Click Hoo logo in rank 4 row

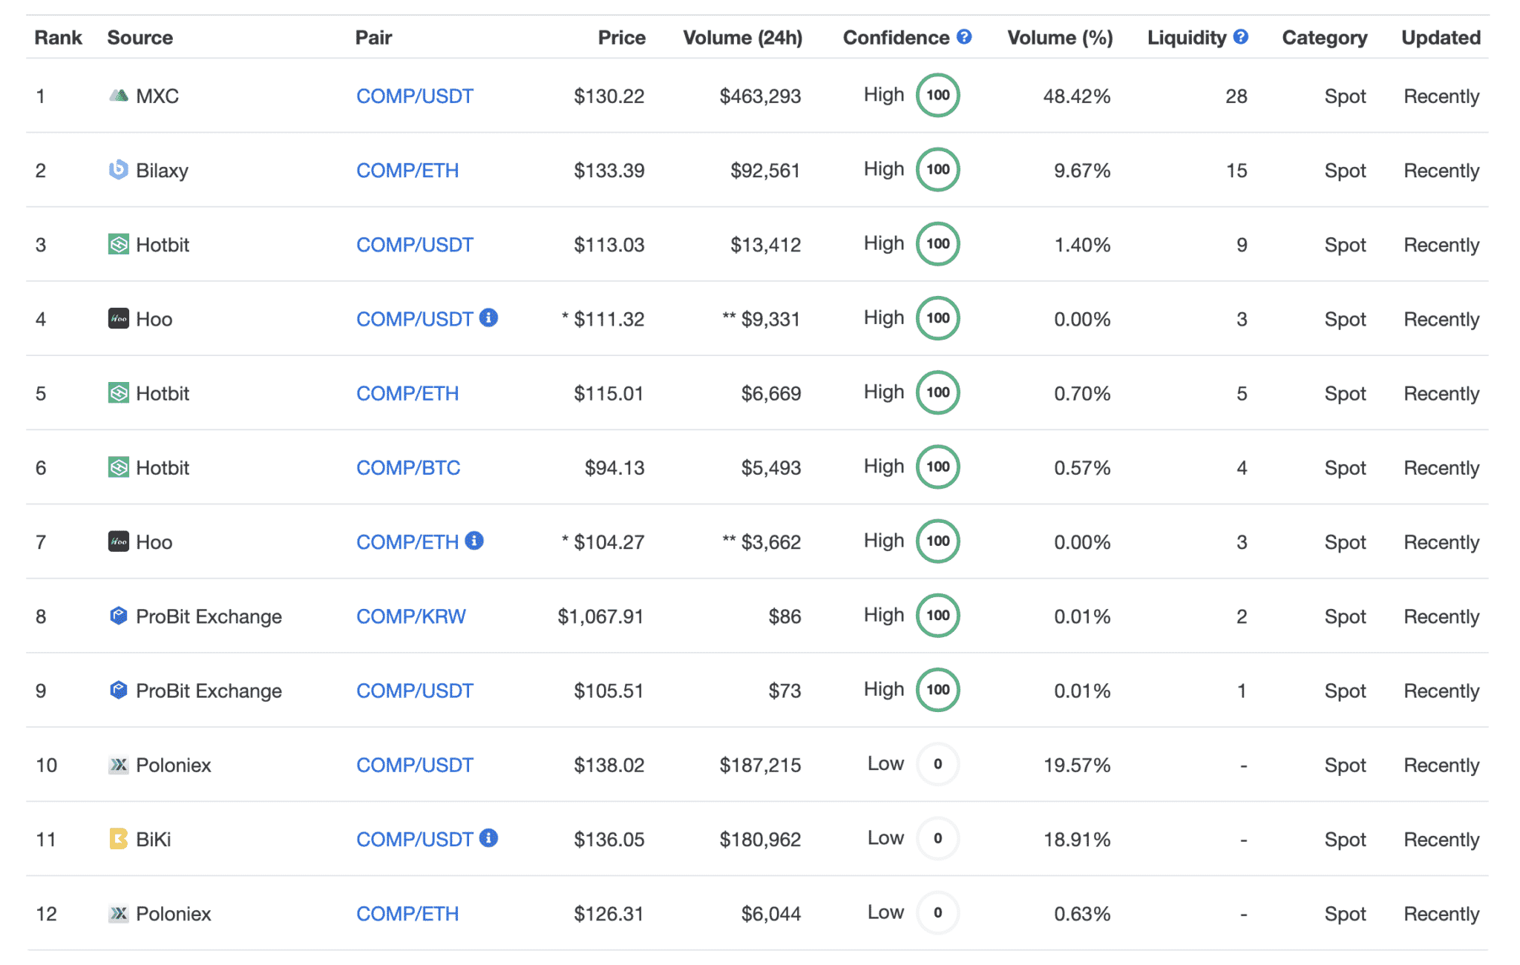point(119,319)
